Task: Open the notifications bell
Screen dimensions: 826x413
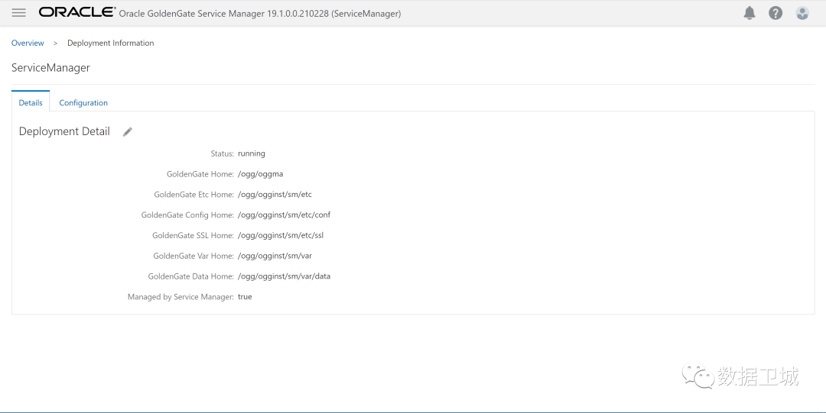Action: click(749, 13)
